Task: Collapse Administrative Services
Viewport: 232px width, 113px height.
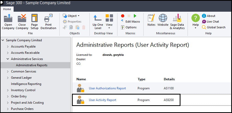Action: (x=8, y=59)
